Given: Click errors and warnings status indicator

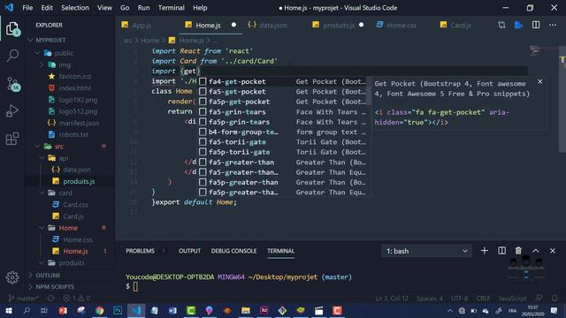Looking at the screenshot, I should click(x=77, y=299).
